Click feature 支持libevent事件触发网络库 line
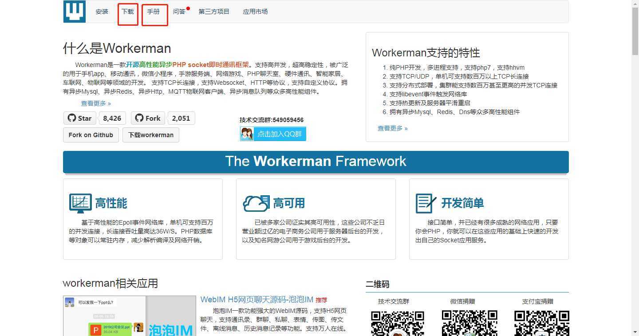639x336 pixels. pos(428,94)
